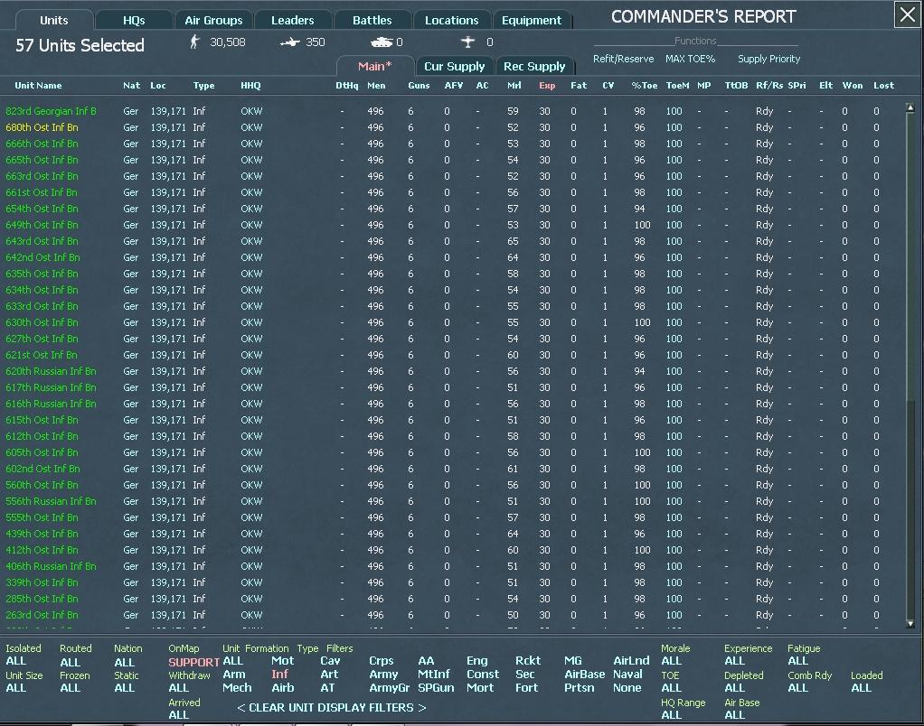Cycle the HQ Range filter value
This screenshot has height=726, width=924.
(671, 715)
